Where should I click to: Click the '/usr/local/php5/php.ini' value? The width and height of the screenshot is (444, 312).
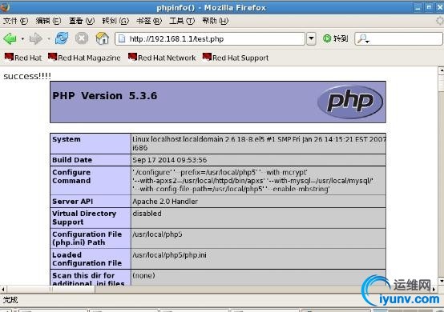[x=169, y=255]
